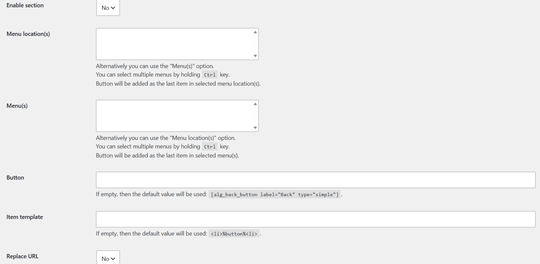This screenshot has width=540, height=264.
Task: Click text 'Alternatively you can use the "Menu location(s)" option.'
Action: tap(166, 138)
